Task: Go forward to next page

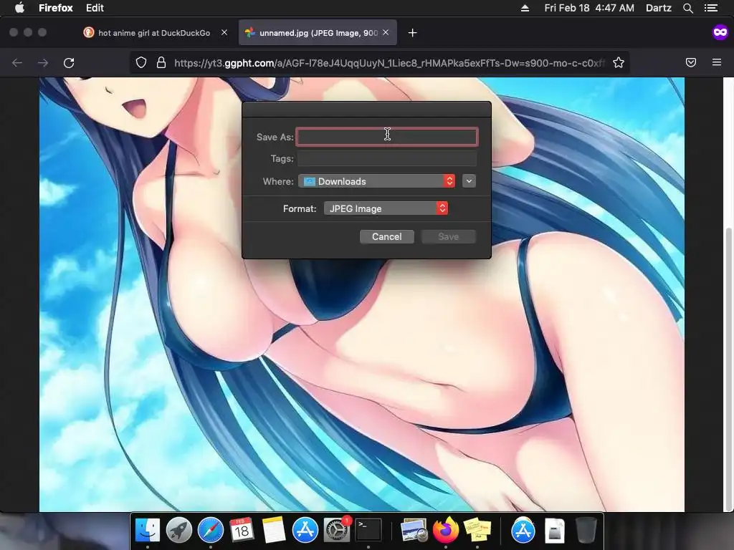Action: pos(43,63)
